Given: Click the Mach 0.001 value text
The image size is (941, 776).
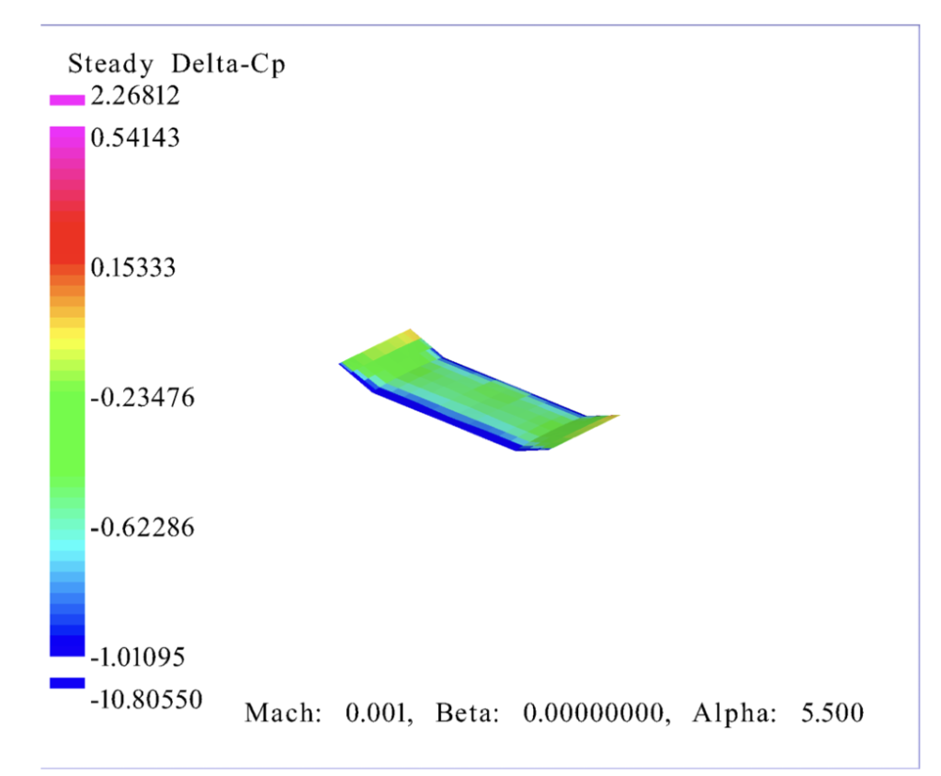Looking at the screenshot, I should 327,714.
